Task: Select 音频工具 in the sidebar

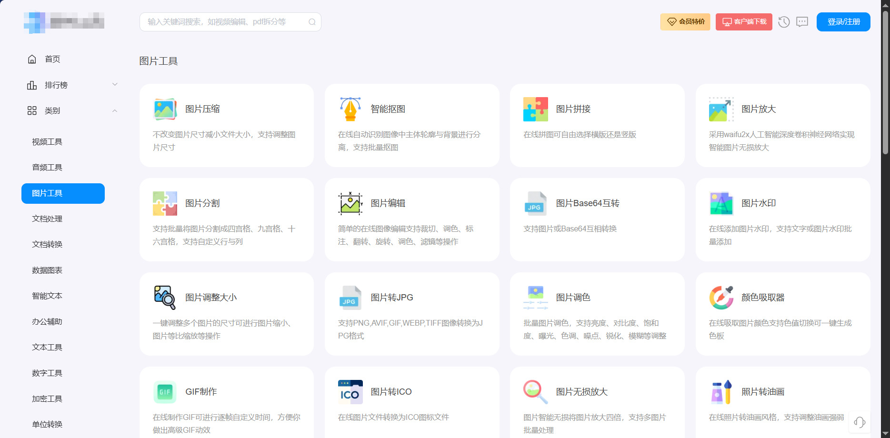Action: (x=47, y=168)
